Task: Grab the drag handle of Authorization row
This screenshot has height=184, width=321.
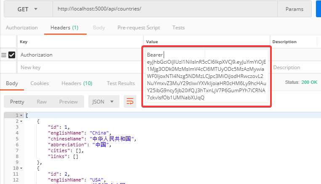Action: click(4, 55)
